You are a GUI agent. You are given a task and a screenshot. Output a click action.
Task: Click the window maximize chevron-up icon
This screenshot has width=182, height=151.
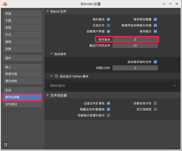170,4
